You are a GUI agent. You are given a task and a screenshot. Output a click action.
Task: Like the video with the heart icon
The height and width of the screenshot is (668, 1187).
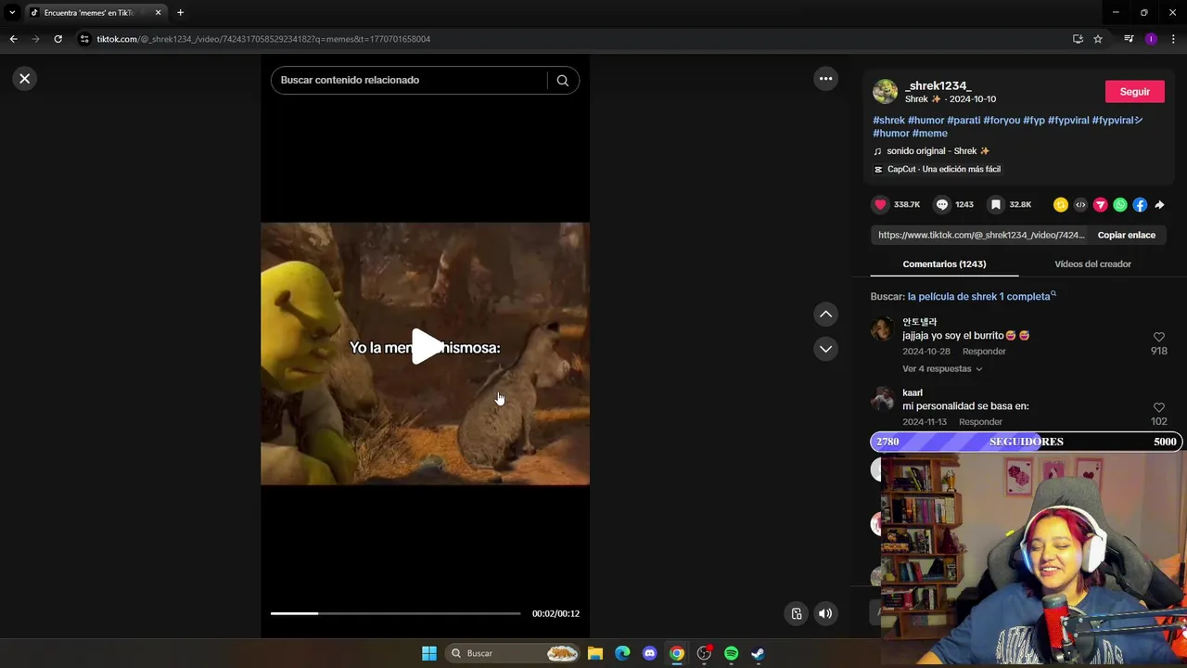tap(880, 204)
